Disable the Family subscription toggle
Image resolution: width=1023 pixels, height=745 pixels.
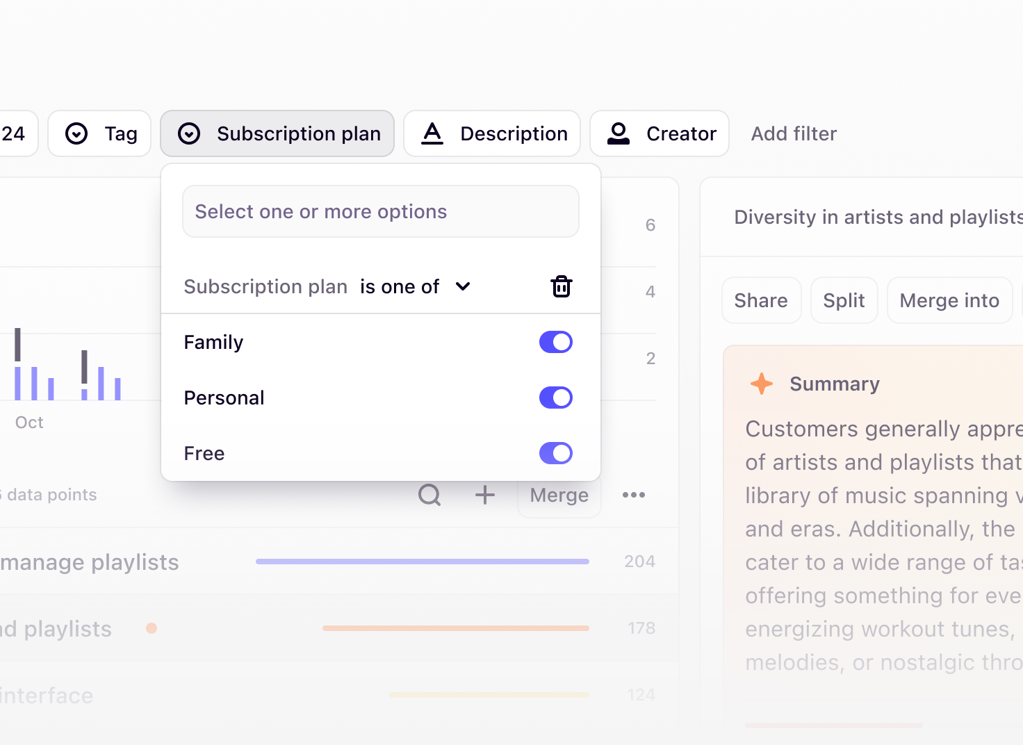[x=555, y=341]
